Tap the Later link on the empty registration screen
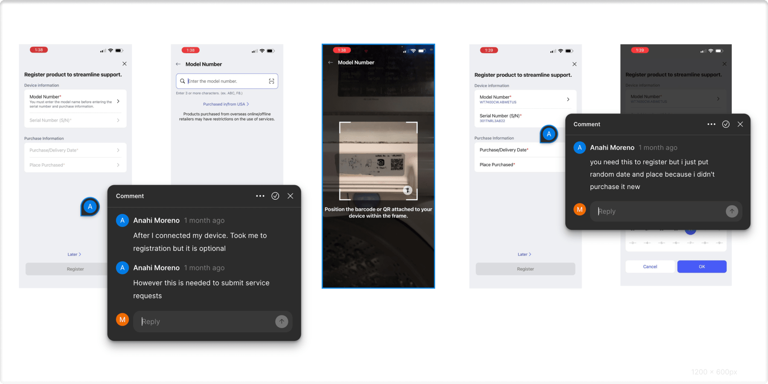Screen dimensions: 768x384 tap(74, 255)
